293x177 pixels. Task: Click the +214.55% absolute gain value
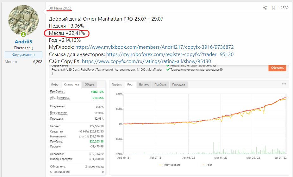coord(97,98)
